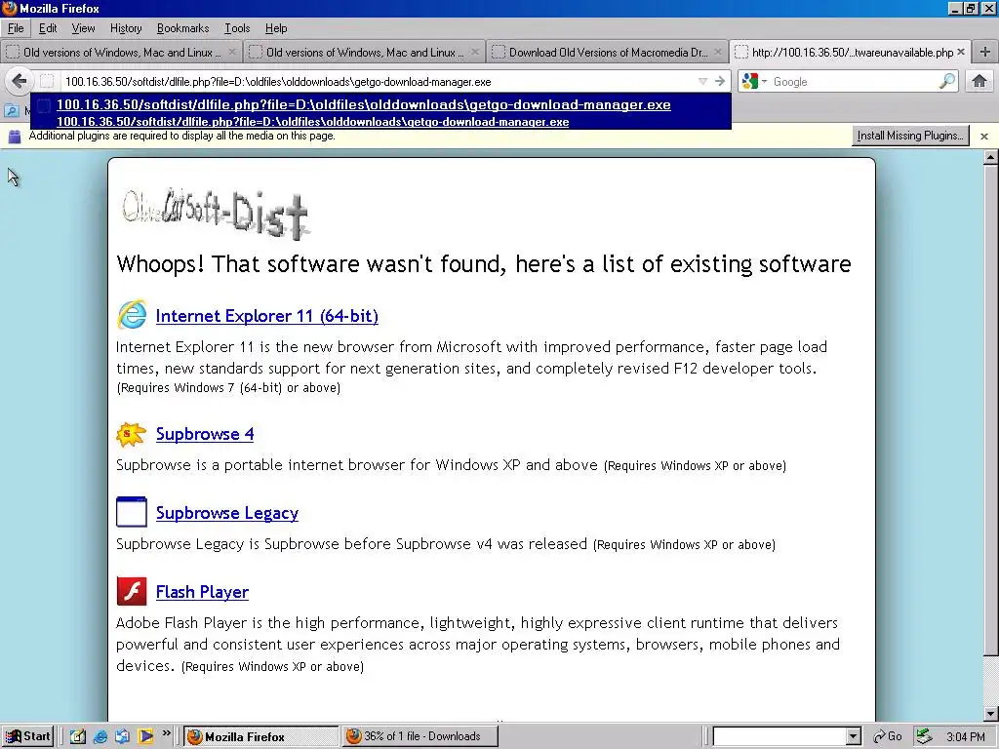Close the Download Old Versions of Macromedia tab
Screen dimensions: 999x749
[x=718, y=53]
